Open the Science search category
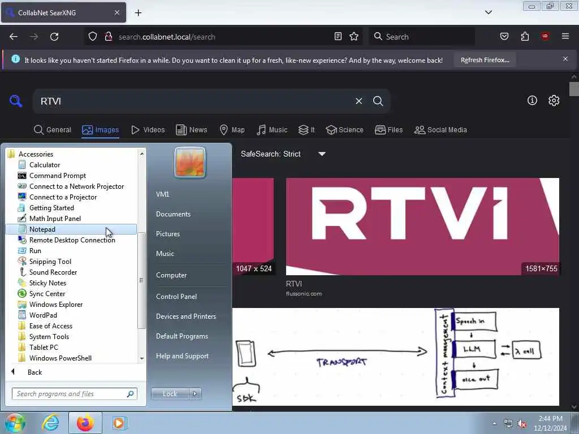 [344, 130]
